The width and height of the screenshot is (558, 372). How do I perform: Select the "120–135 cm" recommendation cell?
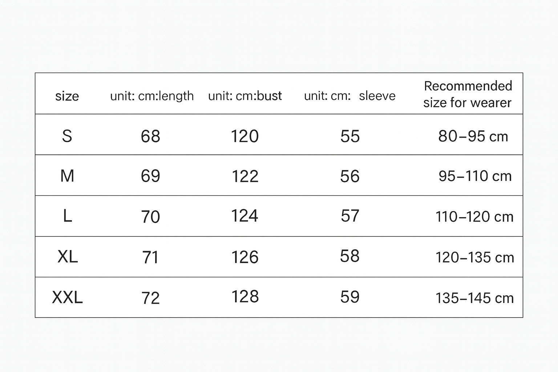point(475,258)
